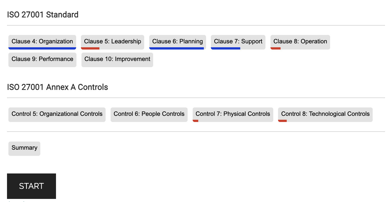Click the red progress mark under Control 7
Image resolution: width=392 pixels, height=202 pixels.
(195, 121)
